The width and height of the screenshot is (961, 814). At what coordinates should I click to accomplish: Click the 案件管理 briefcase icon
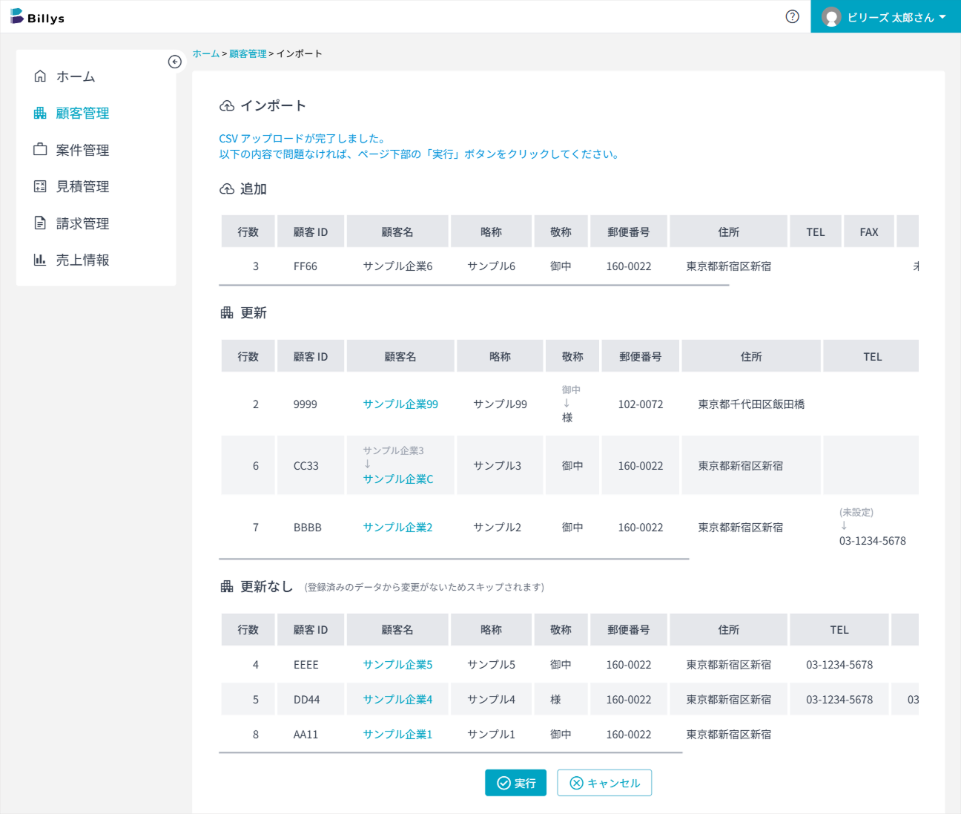pyautogui.click(x=40, y=149)
